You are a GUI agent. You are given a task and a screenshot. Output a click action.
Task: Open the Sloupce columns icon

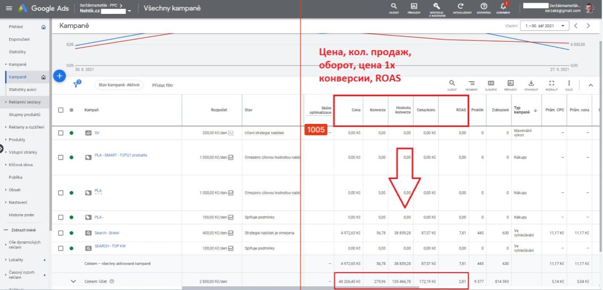pyautogui.click(x=491, y=85)
